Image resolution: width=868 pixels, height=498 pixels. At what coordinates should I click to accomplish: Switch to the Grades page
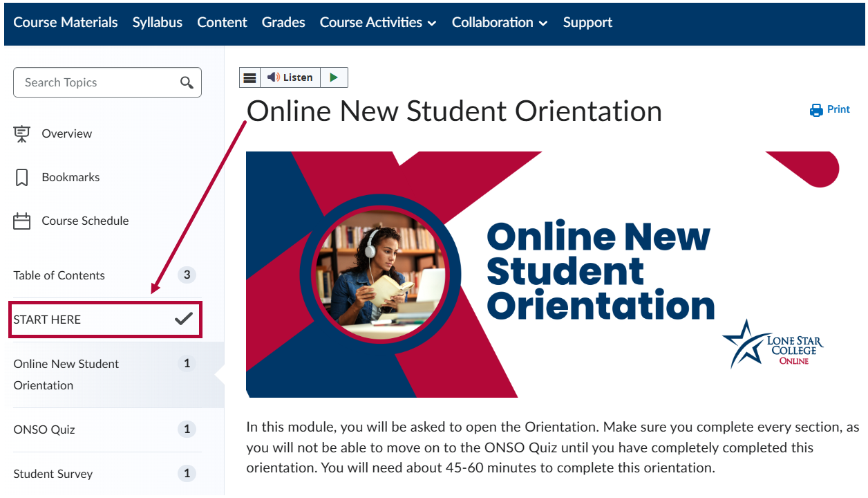tap(283, 22)
